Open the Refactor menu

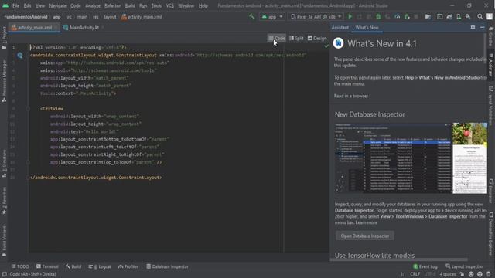(112, 5)
